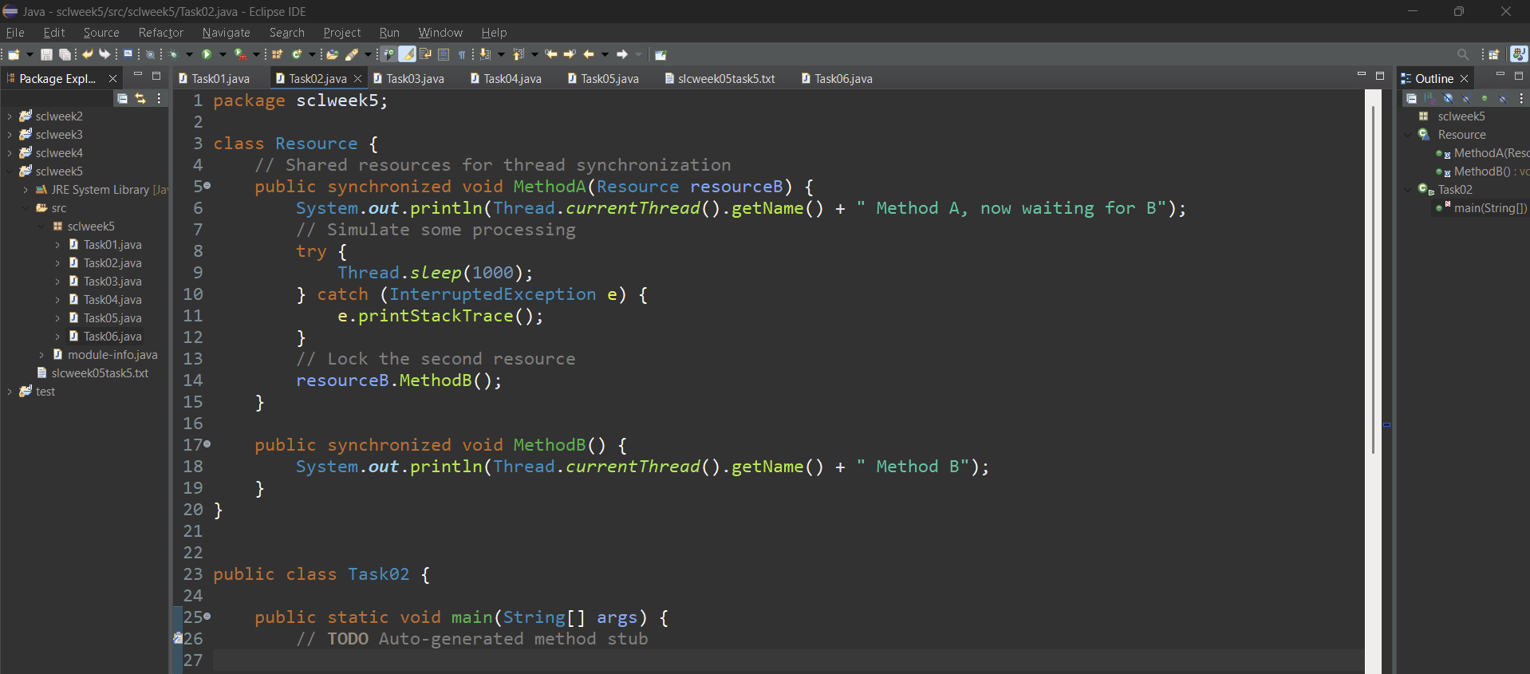
Task: Close the Package Explorer view
Action: (x=112, y=78)
